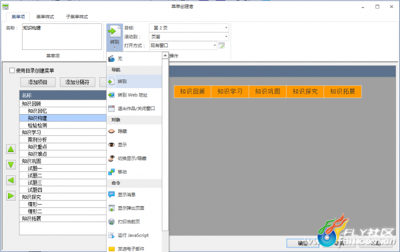The width and height of the screenshot is (400, 252).
Task: Click the green move-down arrow icon
Action: pyautogui.click(x=11, y=165)
